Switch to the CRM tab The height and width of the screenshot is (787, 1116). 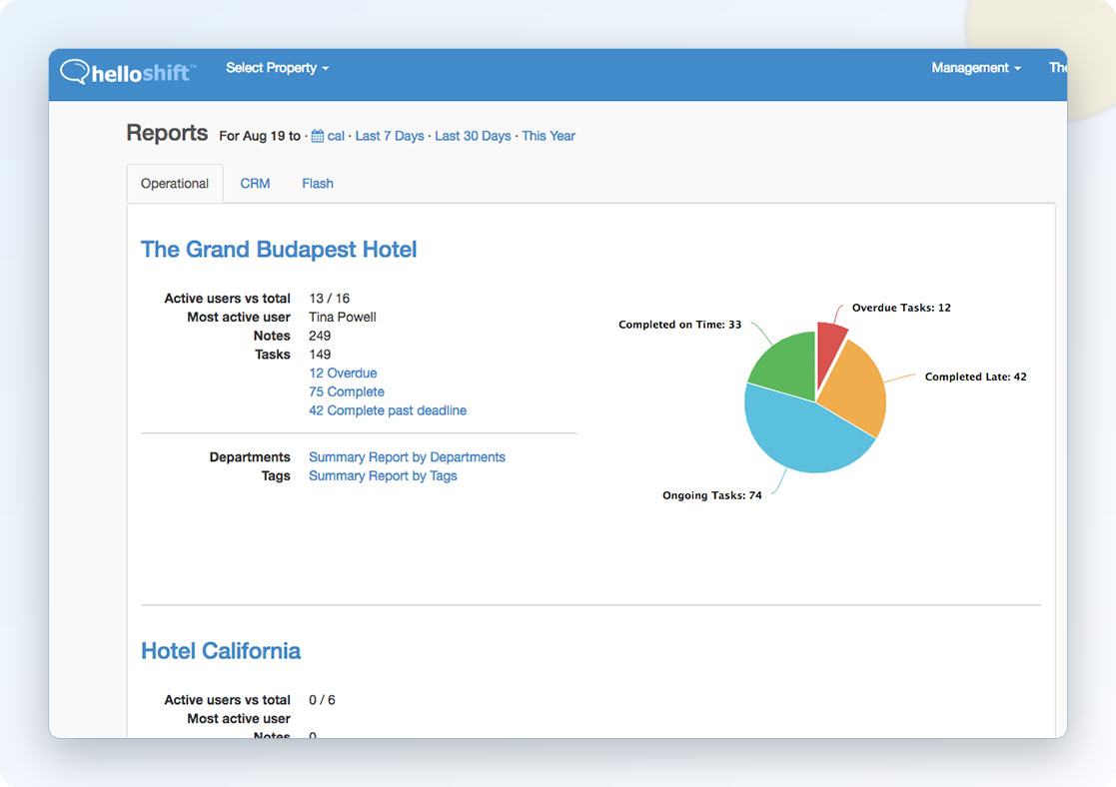pyautogui.click(x=255, y=184)
